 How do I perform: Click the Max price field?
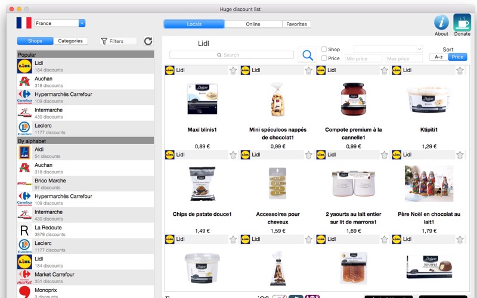[x=404, y=58]
